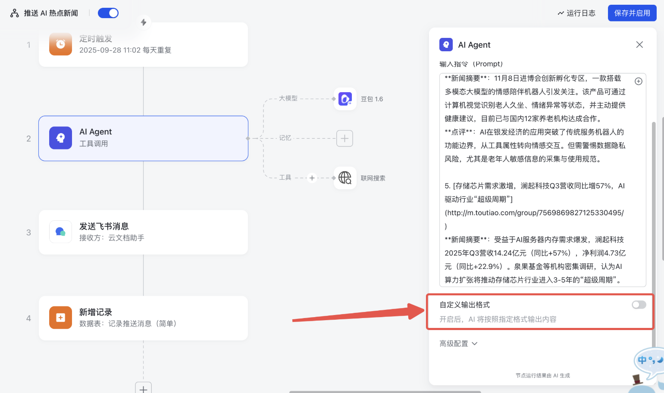Image resolution: width=664 pixels, height=393 pixels.
Task: Select the AI Agent node icon
Action: 60,138
